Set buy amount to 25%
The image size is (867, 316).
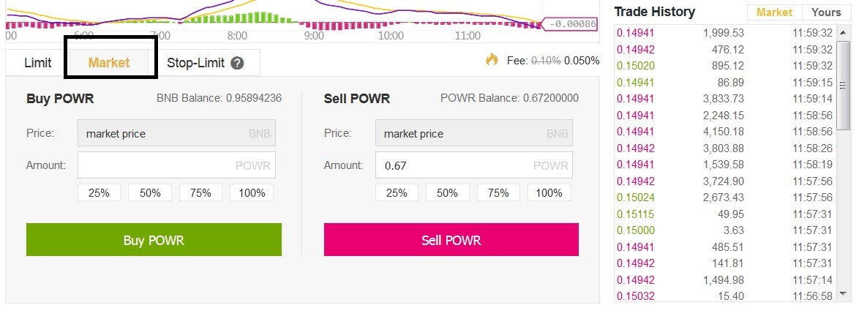[99, 193]
